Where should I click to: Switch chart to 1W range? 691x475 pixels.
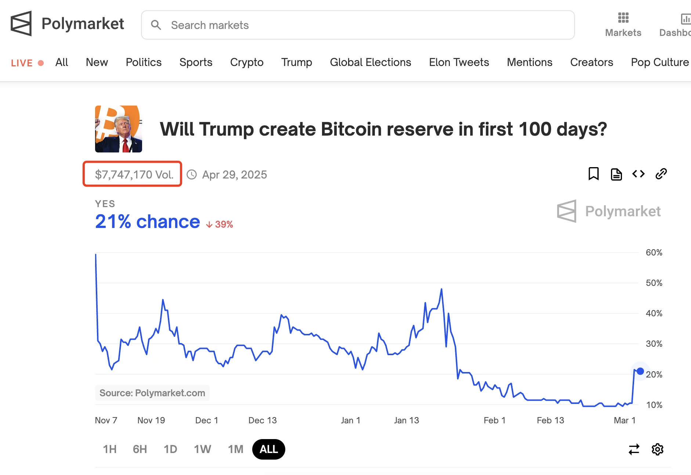pos(202,449)
